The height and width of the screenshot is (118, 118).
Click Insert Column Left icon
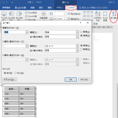11,14
